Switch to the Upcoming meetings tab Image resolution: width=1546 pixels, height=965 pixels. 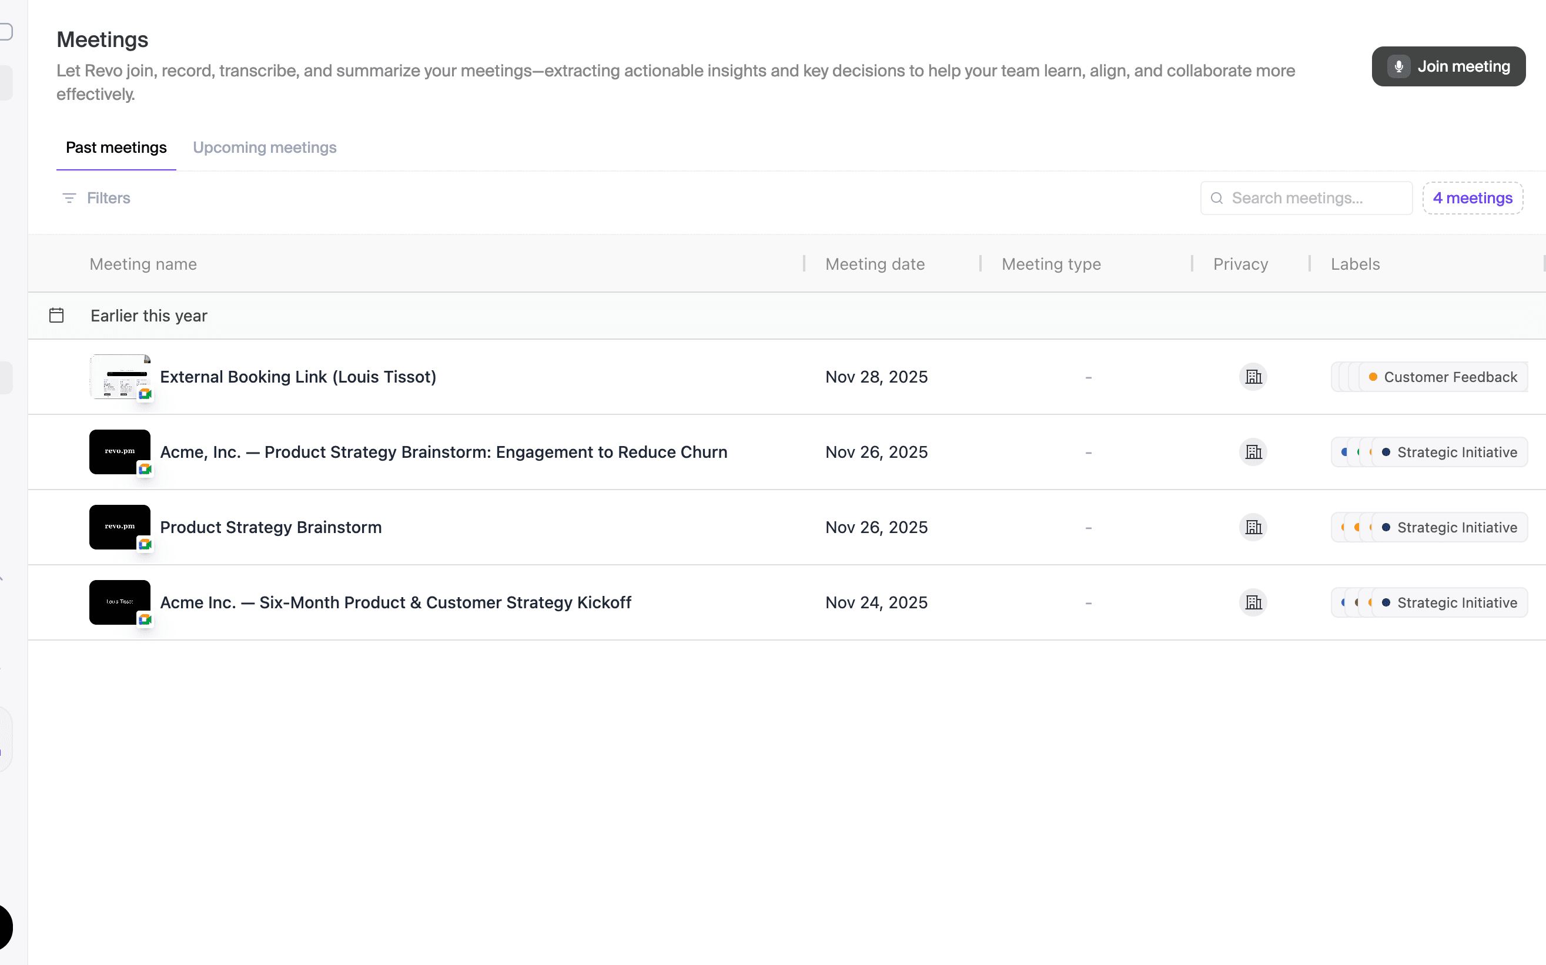pyautogui.click(x=265, y=148)
